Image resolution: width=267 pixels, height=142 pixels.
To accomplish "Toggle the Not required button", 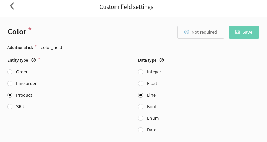I will 201,32.
